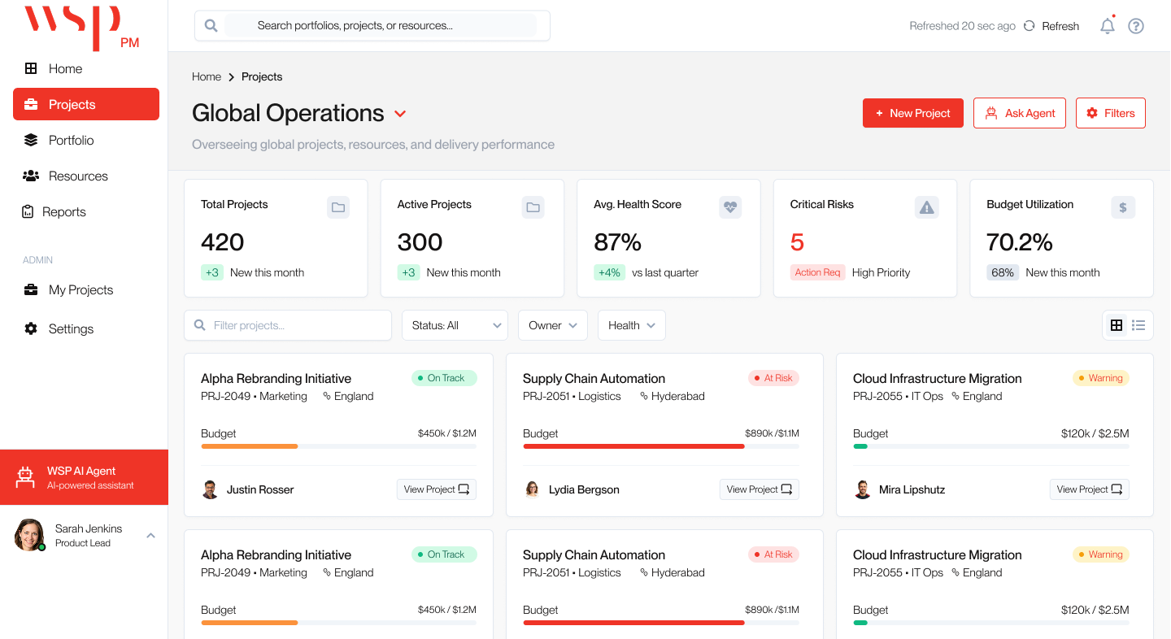Switch to grid view layout

1117,325
